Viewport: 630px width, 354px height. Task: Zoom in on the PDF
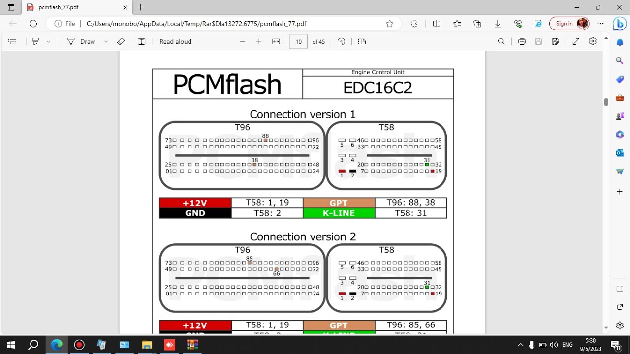[x=259, y=42]
